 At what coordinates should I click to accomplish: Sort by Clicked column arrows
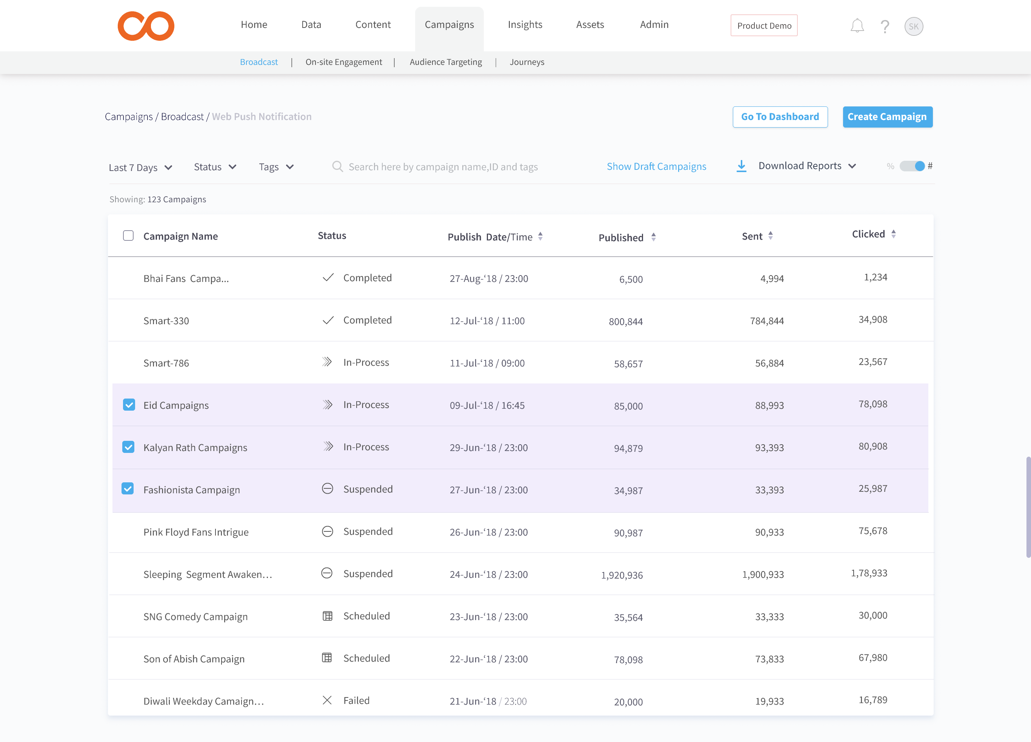(893, 234)
